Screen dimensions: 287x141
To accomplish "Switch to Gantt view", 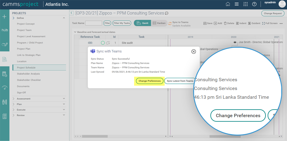I will coord(142,23).
